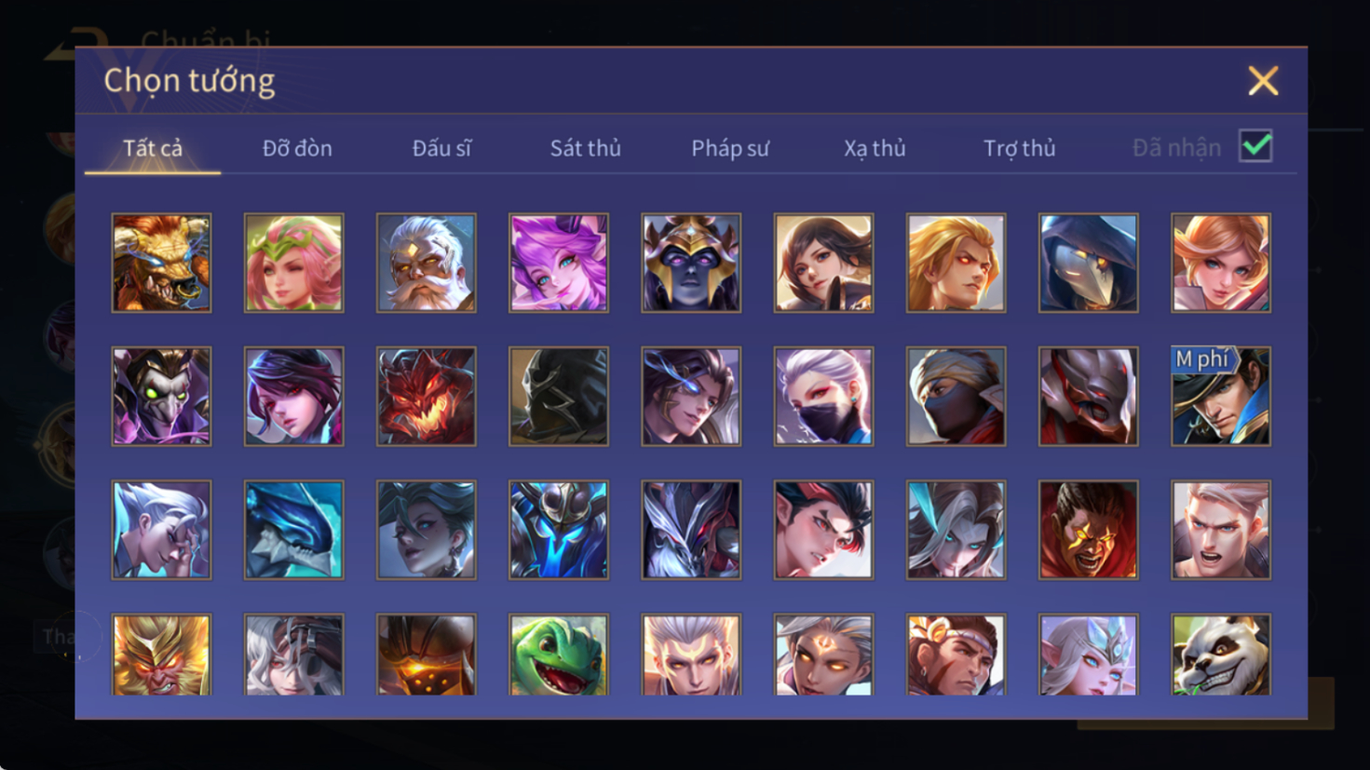This screenshot has height=770, width=1370.
Task: Select the golden monkey king hero
Action: 161,655
